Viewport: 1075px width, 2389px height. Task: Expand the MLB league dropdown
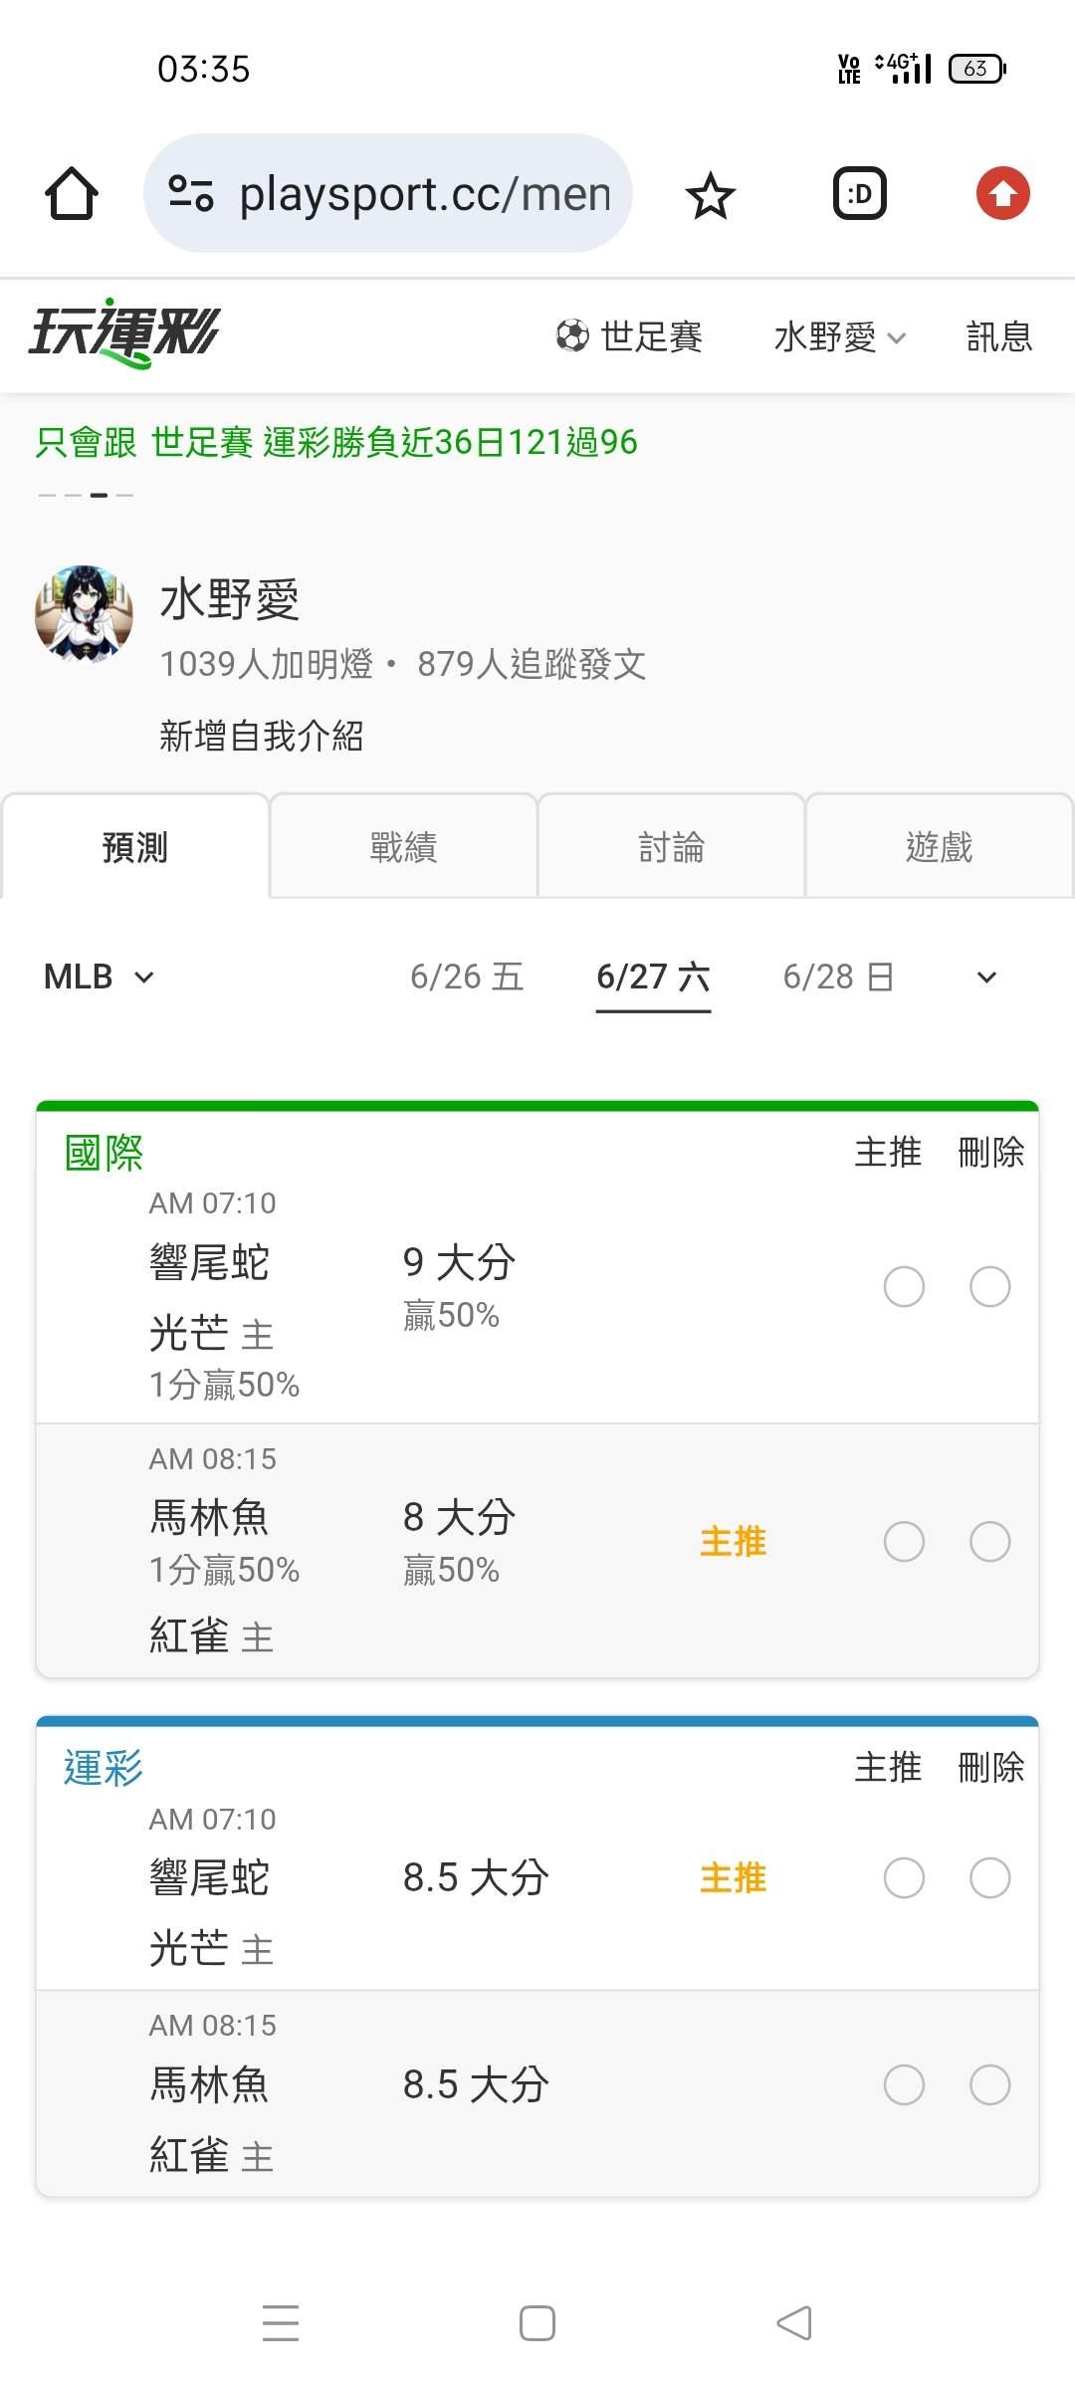[100, 977]
